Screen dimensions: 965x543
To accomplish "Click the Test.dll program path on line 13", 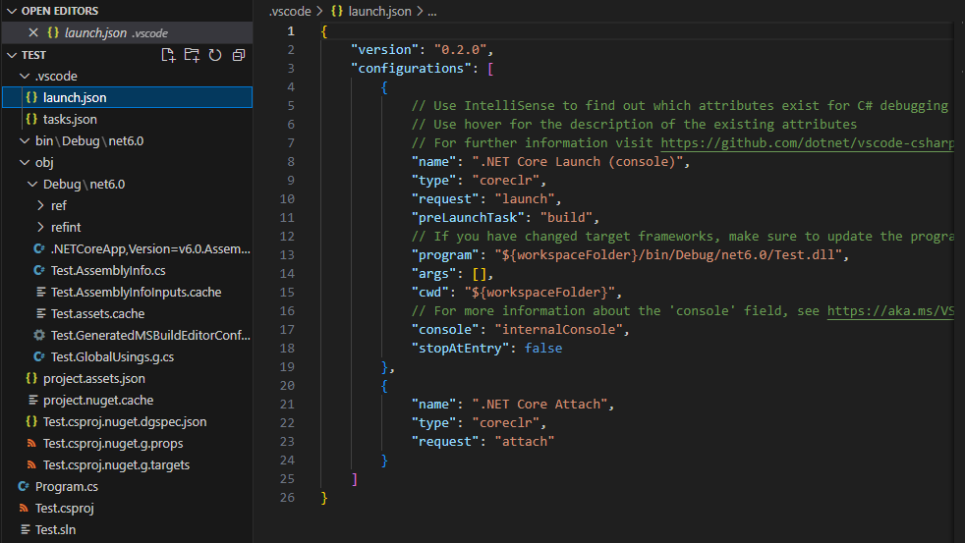I will click(x=668, y=254).
